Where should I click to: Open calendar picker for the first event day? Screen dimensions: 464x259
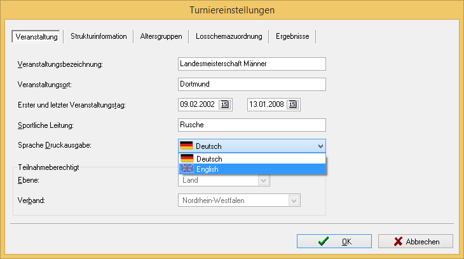(x=225, y=105)
